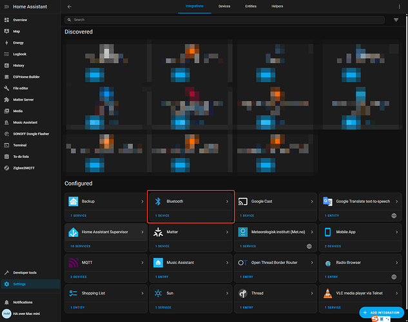Click the Matter Server sidebar icon
Viewport: 408px width, 322px height.
6,100
